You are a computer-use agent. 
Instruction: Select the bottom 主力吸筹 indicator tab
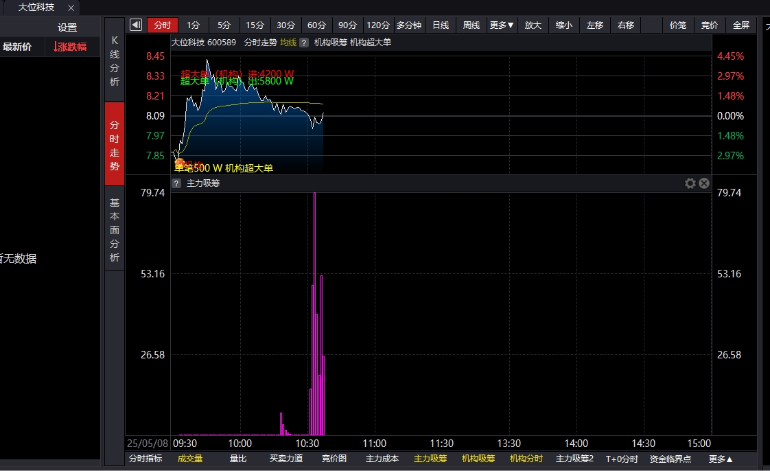click(x=430, y=459)
